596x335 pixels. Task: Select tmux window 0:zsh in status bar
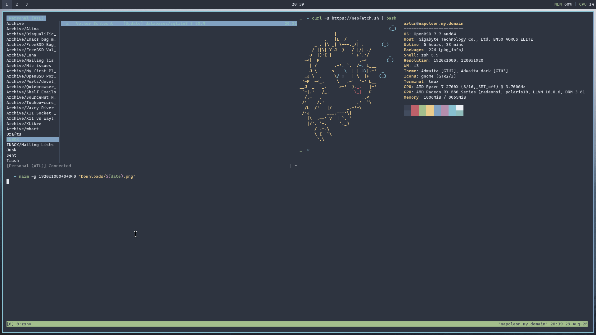point(24,324)
